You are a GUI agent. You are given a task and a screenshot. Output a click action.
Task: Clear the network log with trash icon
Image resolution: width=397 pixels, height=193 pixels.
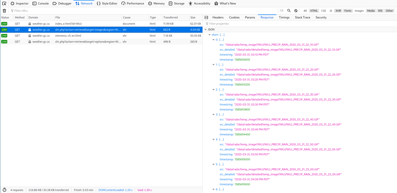pyautogui.click(x=4, y=11)
